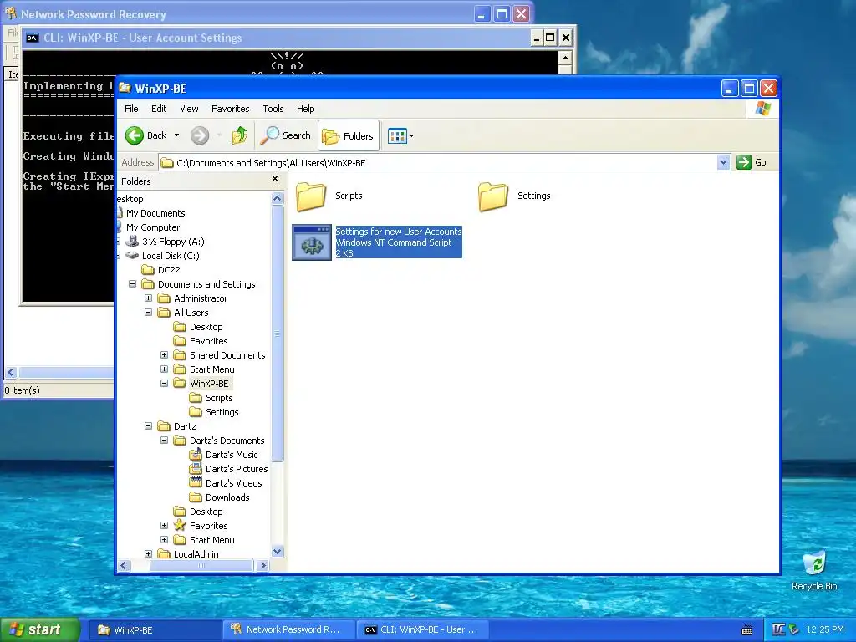Select the Settings folder icon in file view

pyautogui.click(x=493, y=196)
